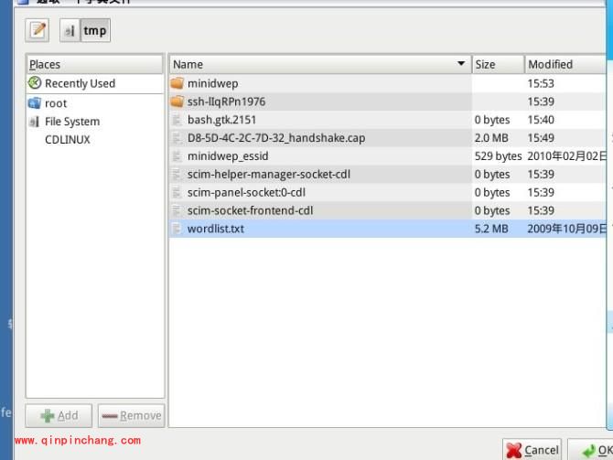Sort by the Modified column header
This screenshot has height=460, width=613.
coord(563,64)
